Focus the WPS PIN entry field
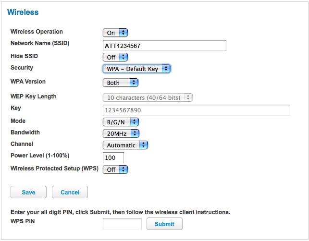Screen dimensions: 309x241 pyautogui.click(x=122, y=224)
